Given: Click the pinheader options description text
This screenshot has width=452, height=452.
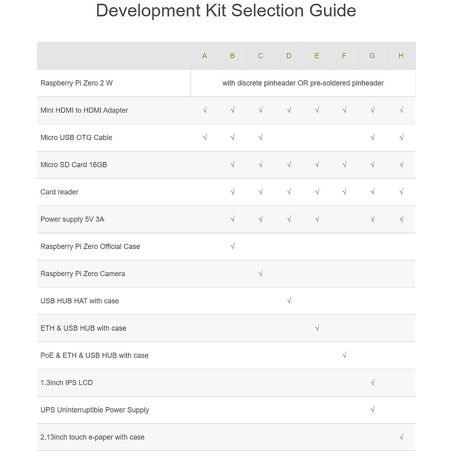Looking at the screenshot, I should (x=303, y=83).
